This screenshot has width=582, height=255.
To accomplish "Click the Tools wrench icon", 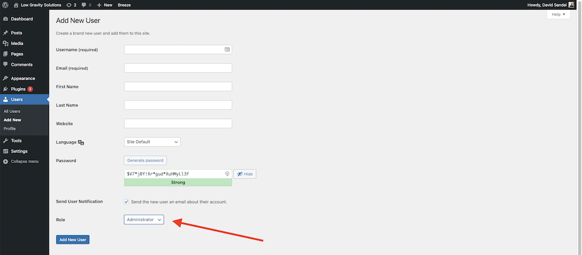I will 6,141.
